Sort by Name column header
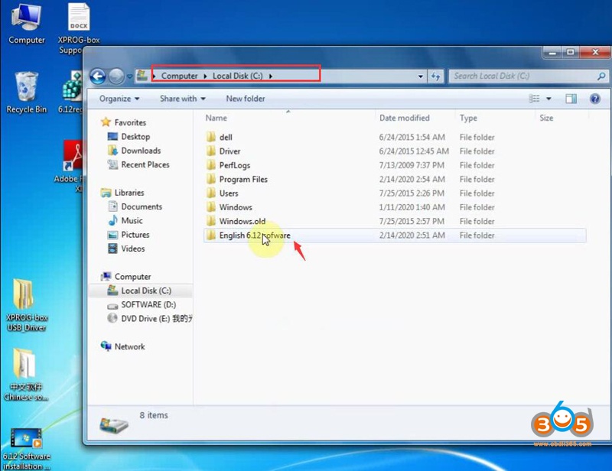Image resolution: width=612 pixels, height=471 pixels. 216,118
